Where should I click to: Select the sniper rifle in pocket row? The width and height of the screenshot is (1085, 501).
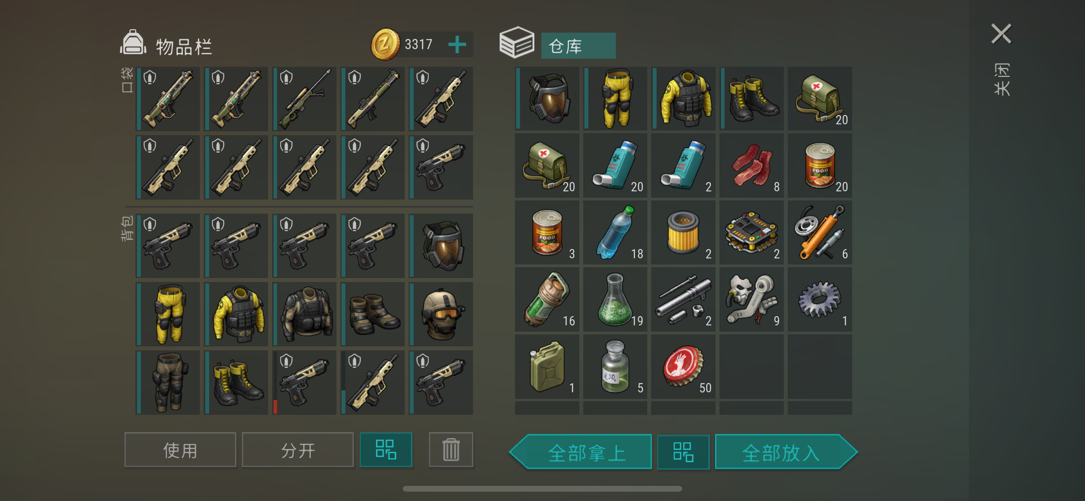point(305,99)
